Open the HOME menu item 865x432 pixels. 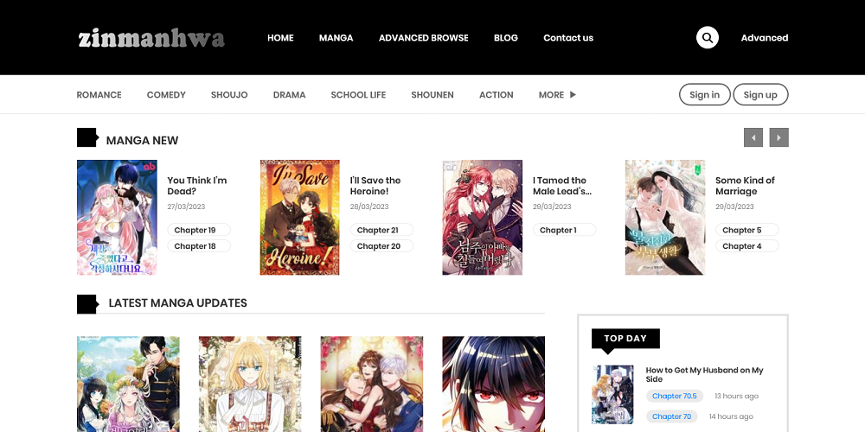[x=280, y=38]
